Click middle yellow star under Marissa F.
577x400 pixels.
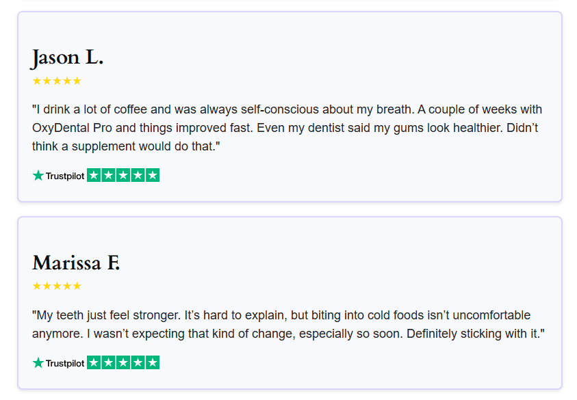(x=57, y=286)
